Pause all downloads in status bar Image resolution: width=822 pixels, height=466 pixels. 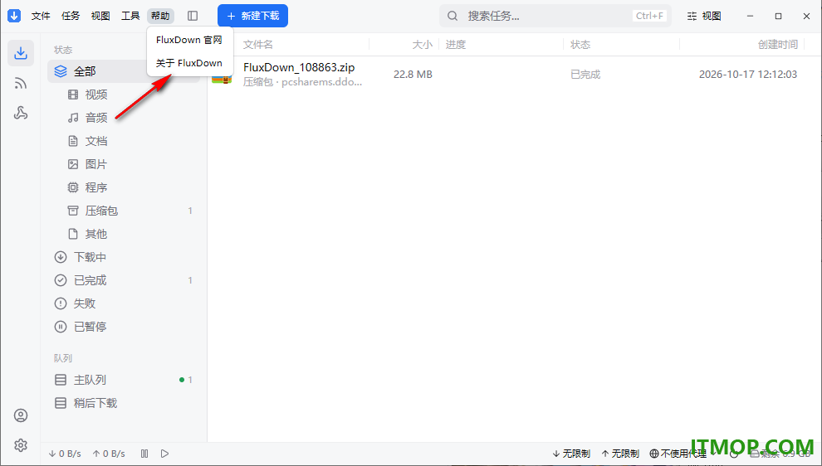[x=144, y=454]
